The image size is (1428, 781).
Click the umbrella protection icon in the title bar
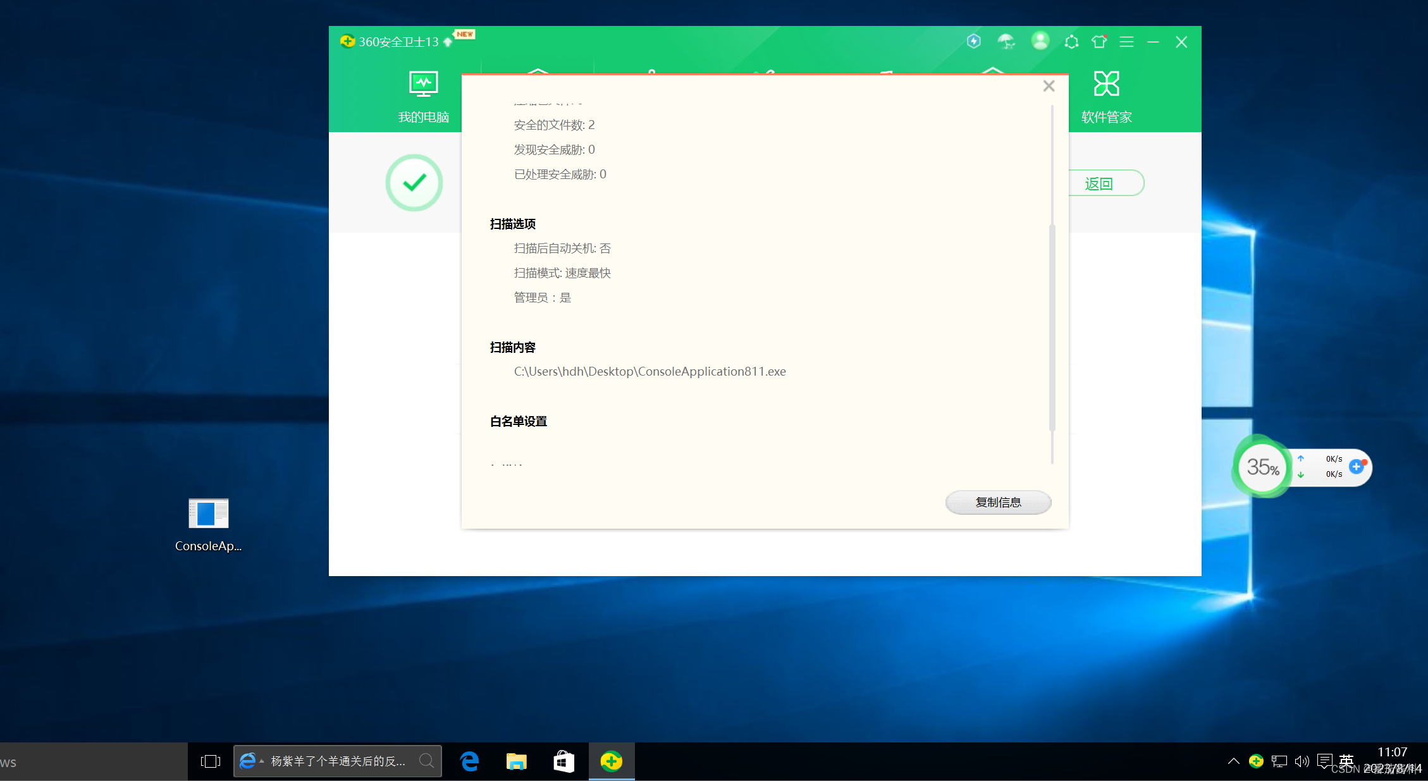point(1006,42)
